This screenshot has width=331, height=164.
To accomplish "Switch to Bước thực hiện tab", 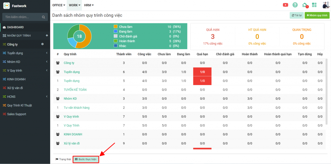I will [x=86, y=159].
